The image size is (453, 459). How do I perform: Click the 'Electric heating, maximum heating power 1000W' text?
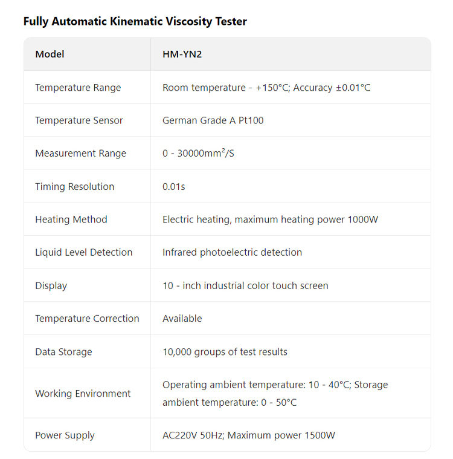point(270,220)
